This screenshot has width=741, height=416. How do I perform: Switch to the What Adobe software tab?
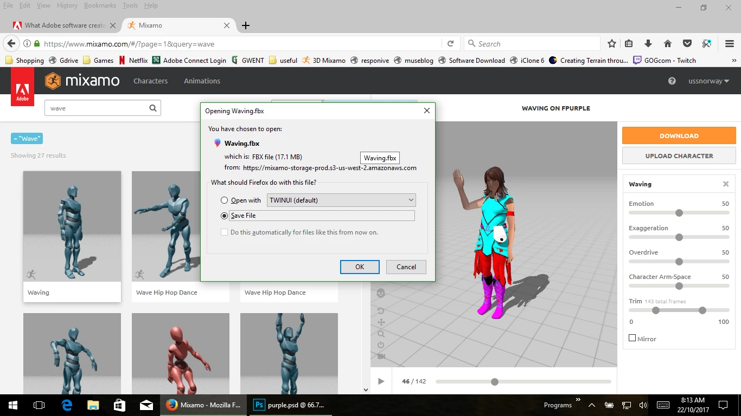pos(65,25)
